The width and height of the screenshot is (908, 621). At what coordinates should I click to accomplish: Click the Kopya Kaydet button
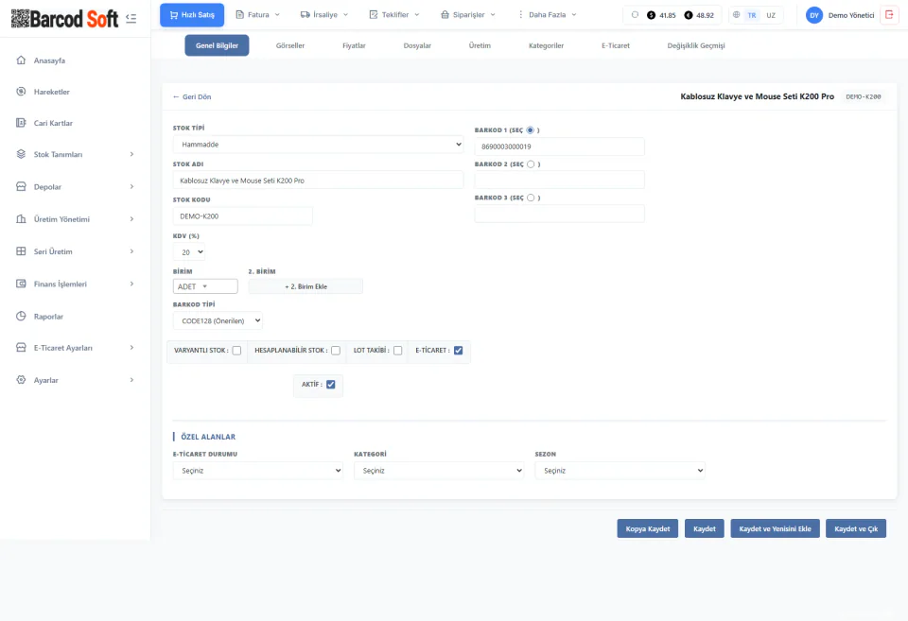tap(647, 528)
